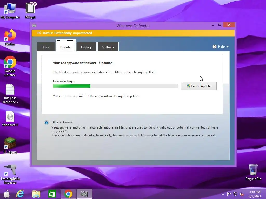Select the Windows11 disc image file
266x199 pixels.
(x=10, y=119)
